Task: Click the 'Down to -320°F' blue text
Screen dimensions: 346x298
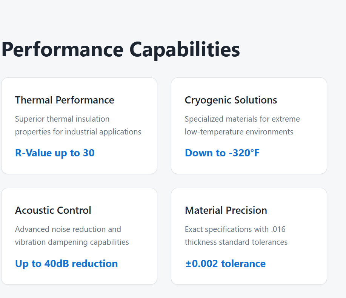Action: pyautogui.click(x=222, y=153)
